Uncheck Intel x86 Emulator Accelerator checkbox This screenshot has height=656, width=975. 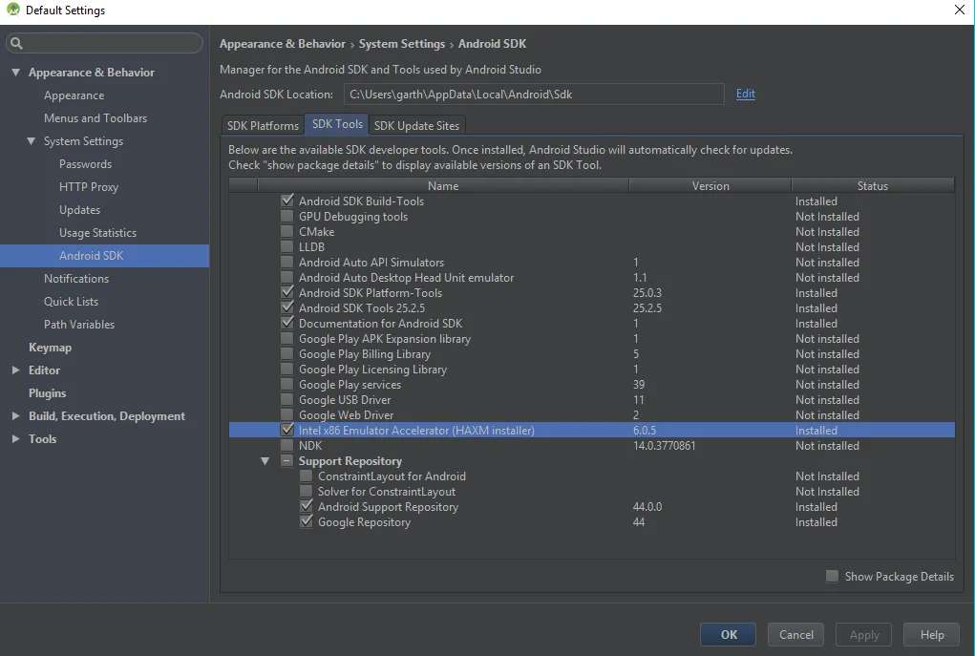[287, 430]
